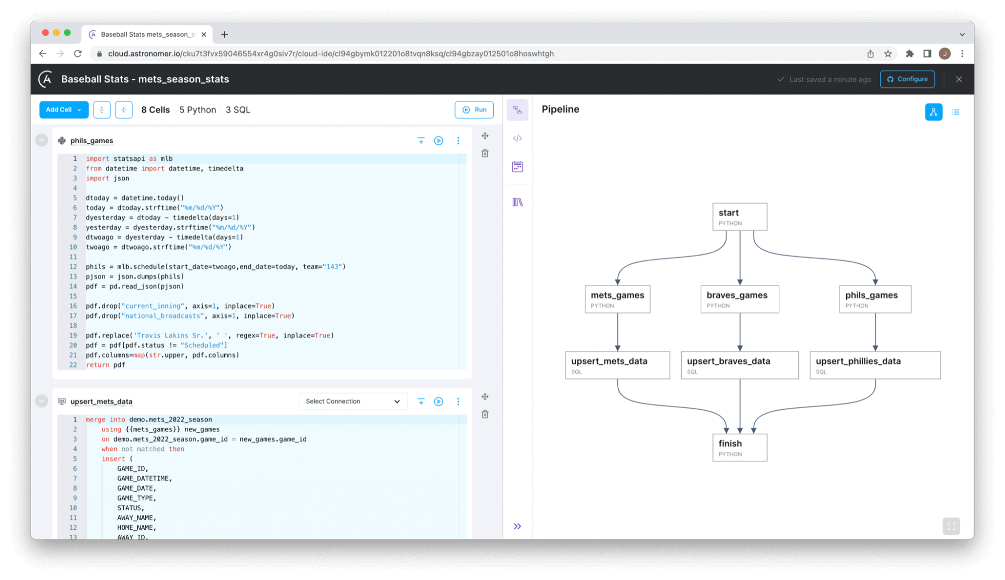This screenshot has height=580, width=1005.
Task: Open the schedule calendar sidebar icon
Action: click(x=517, y=167)
